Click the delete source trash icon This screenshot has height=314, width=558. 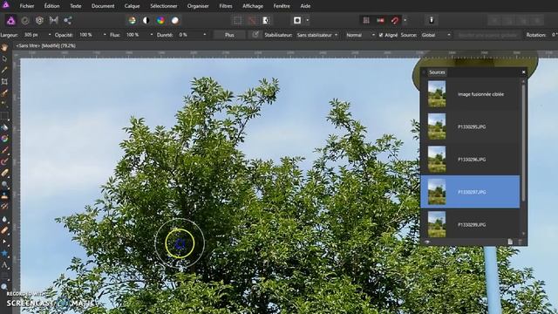pyautogui.click(x=520, y=242)
